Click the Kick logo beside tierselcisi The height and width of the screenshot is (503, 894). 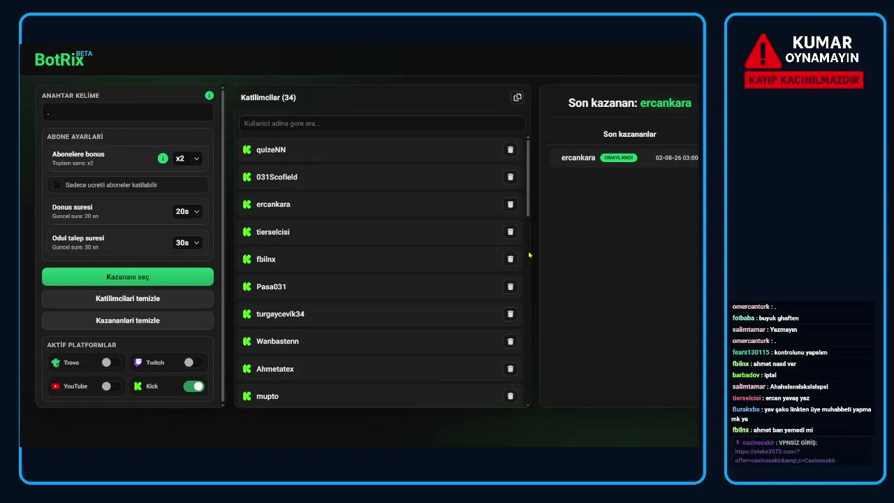(247, 232)
